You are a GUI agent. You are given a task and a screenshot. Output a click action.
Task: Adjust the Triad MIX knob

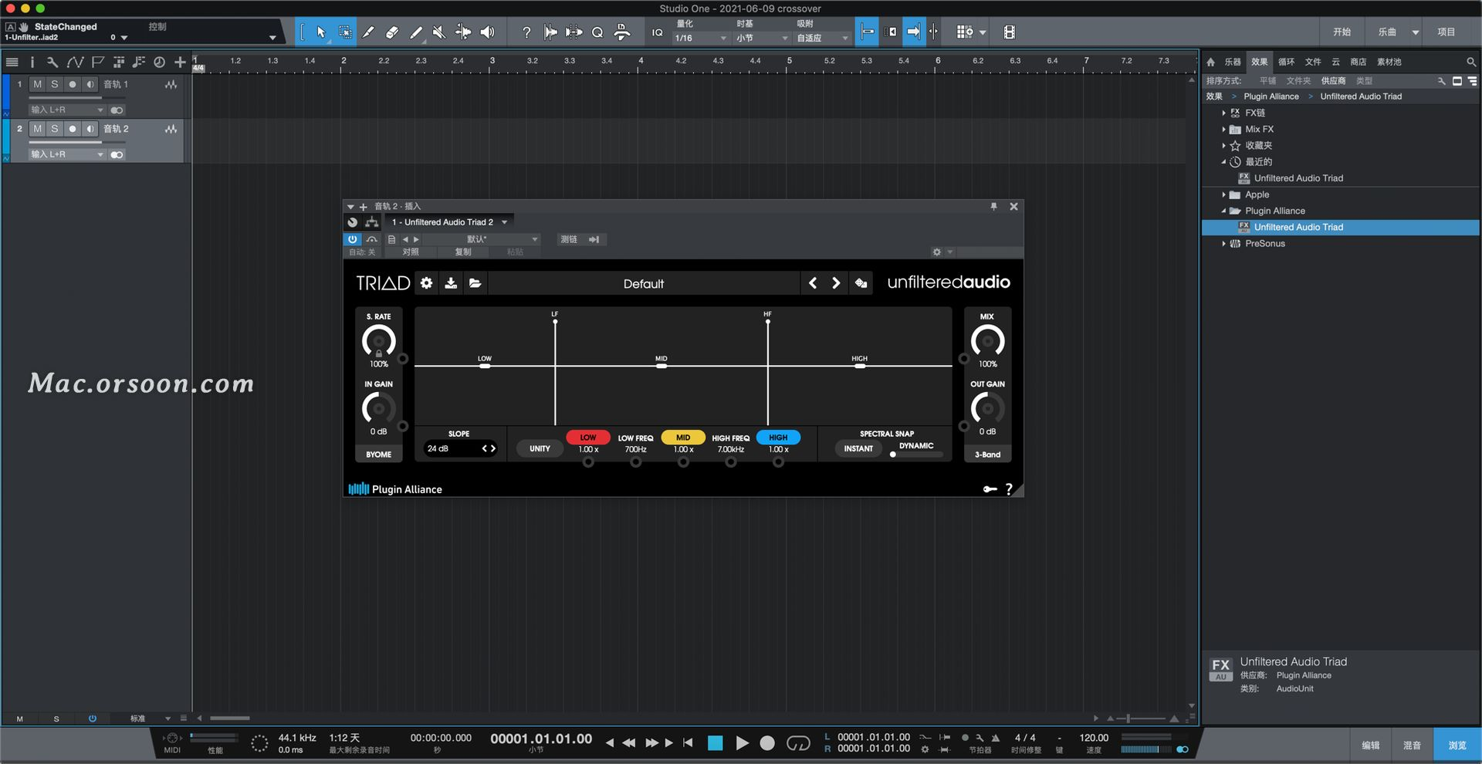click(x=987, y=340)
